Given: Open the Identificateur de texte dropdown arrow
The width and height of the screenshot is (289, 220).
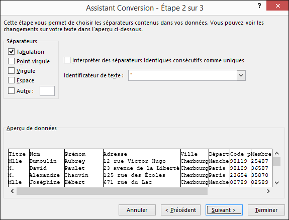Looking at the screenshot, I should click(241, 75).
